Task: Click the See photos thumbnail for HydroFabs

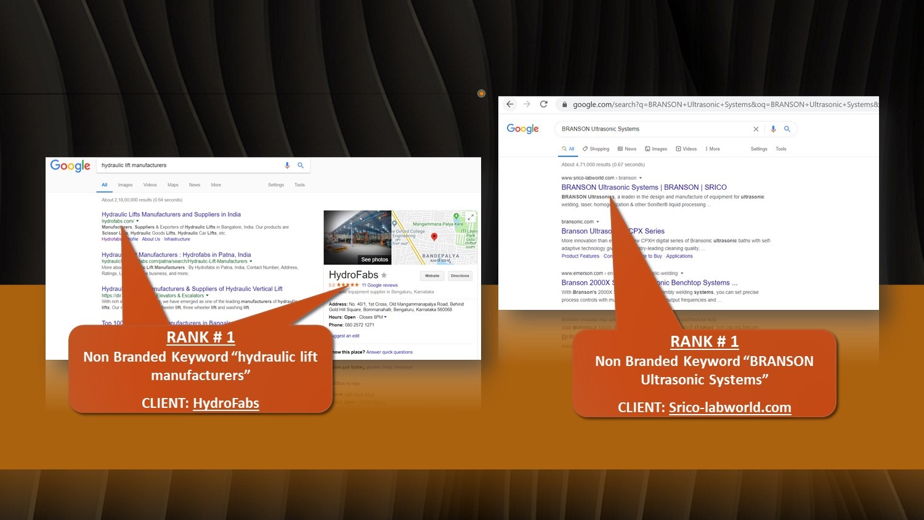Action: (357, 237)
